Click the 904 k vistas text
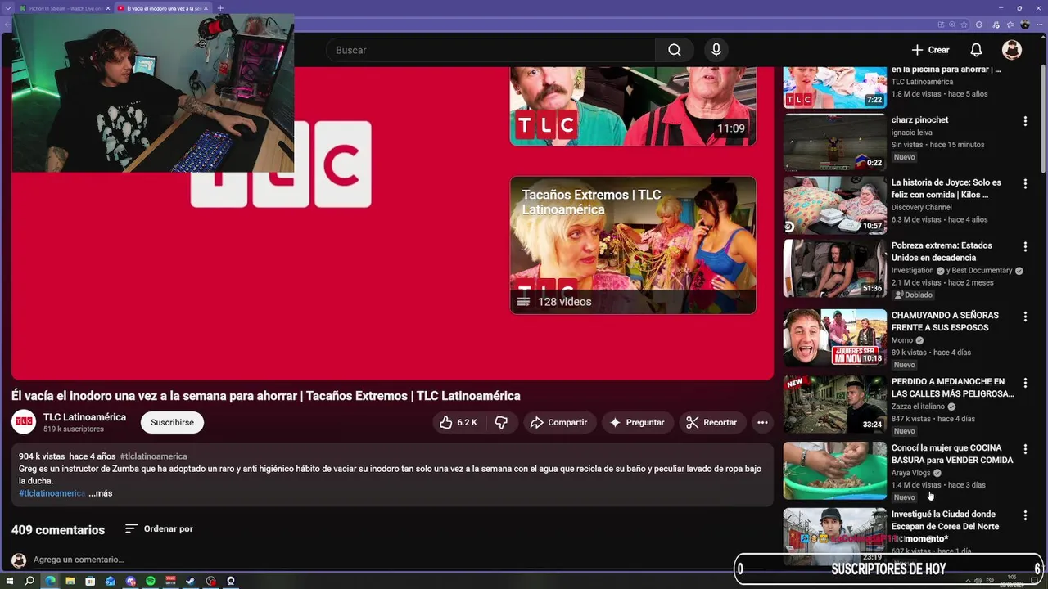 click(x=42, y=456)
